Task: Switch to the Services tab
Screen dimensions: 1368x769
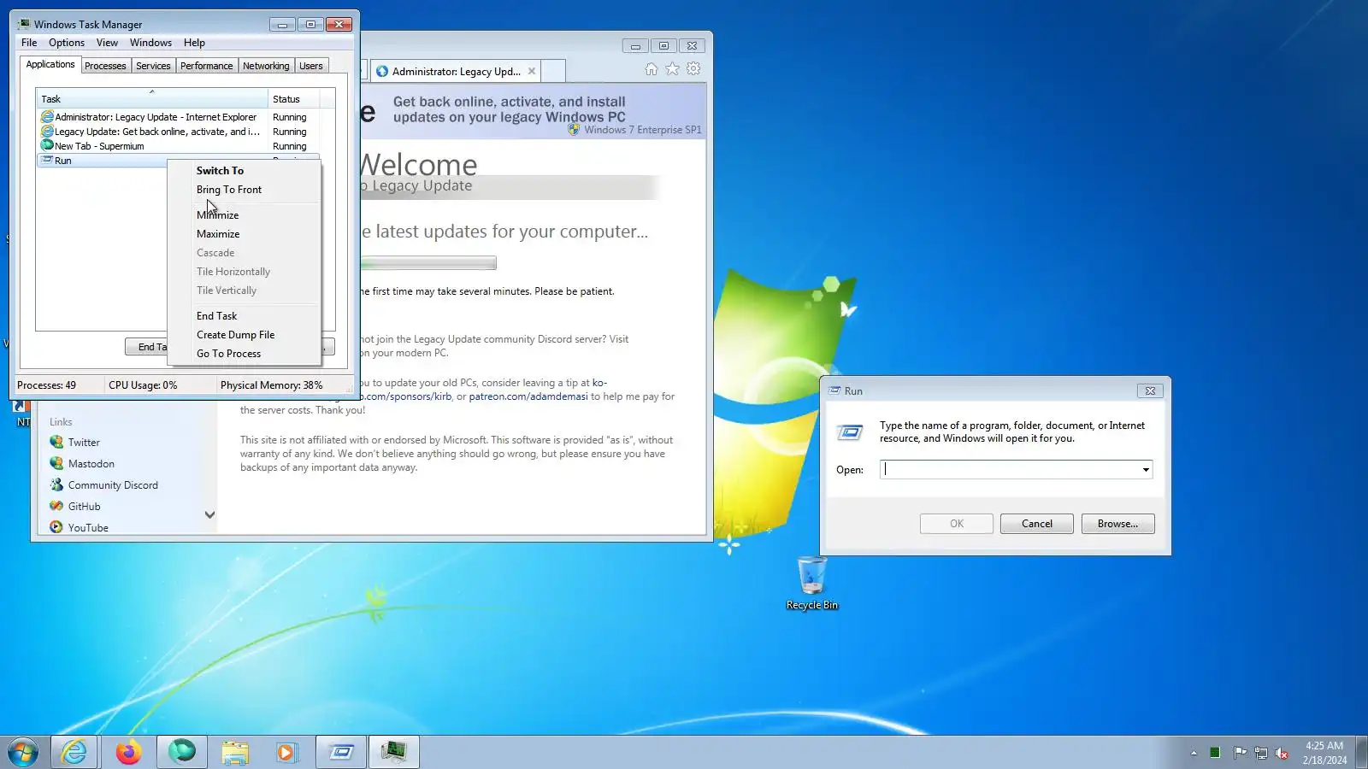Action: tap(153, 66)
